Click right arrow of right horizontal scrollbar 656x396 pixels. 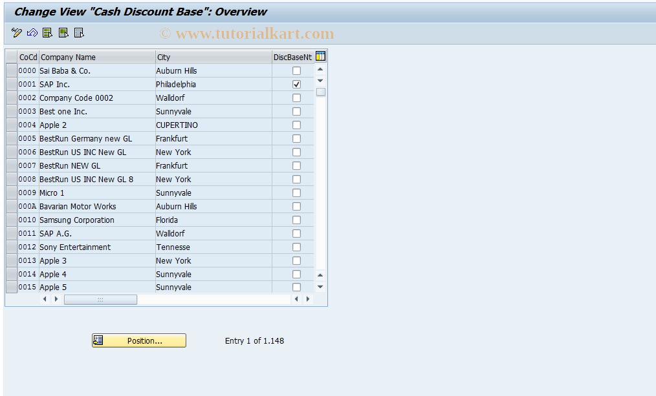pyautogui.click(x=308, y=299)
